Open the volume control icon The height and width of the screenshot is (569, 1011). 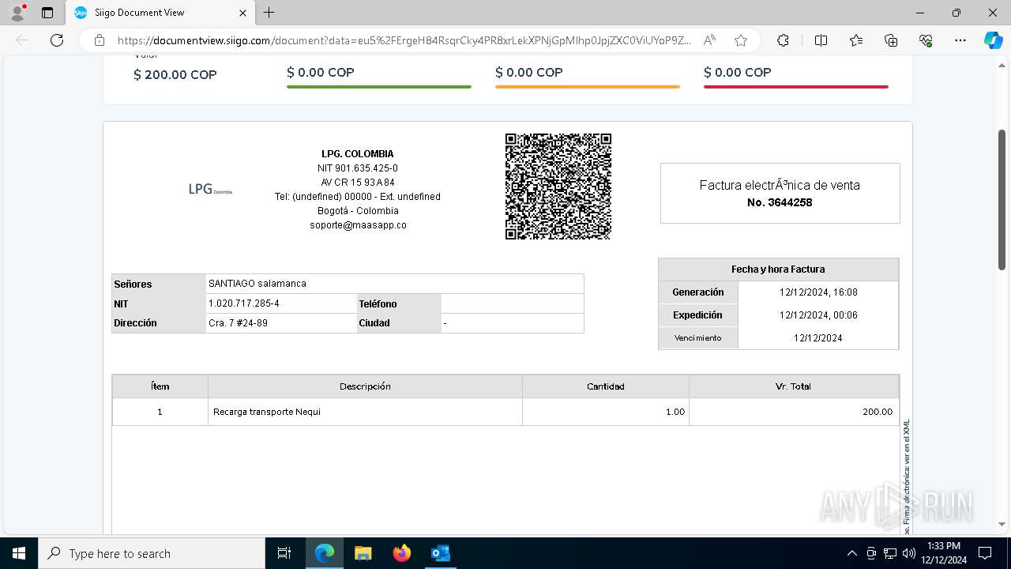(x=908, y=553)
